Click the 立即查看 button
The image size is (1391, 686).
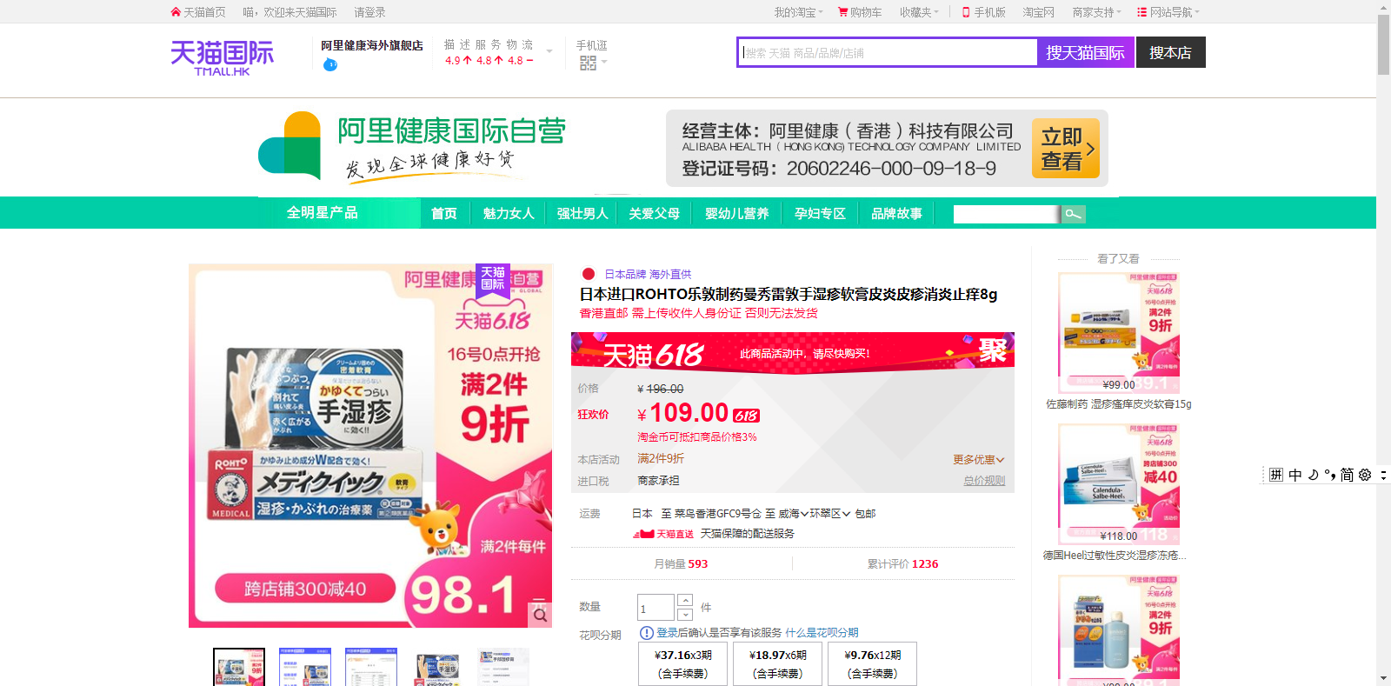[1066, 149]
